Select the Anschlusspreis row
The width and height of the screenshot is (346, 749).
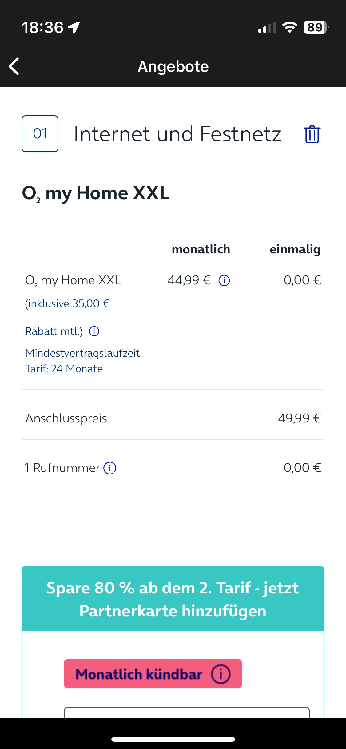(173, 418)
